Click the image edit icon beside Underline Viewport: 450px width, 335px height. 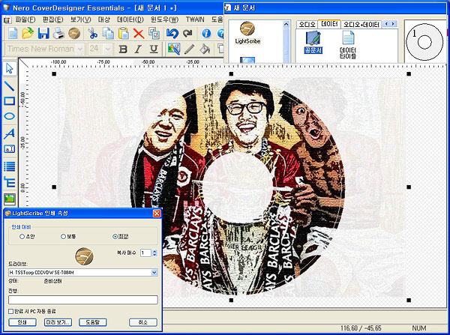[174, 49]
